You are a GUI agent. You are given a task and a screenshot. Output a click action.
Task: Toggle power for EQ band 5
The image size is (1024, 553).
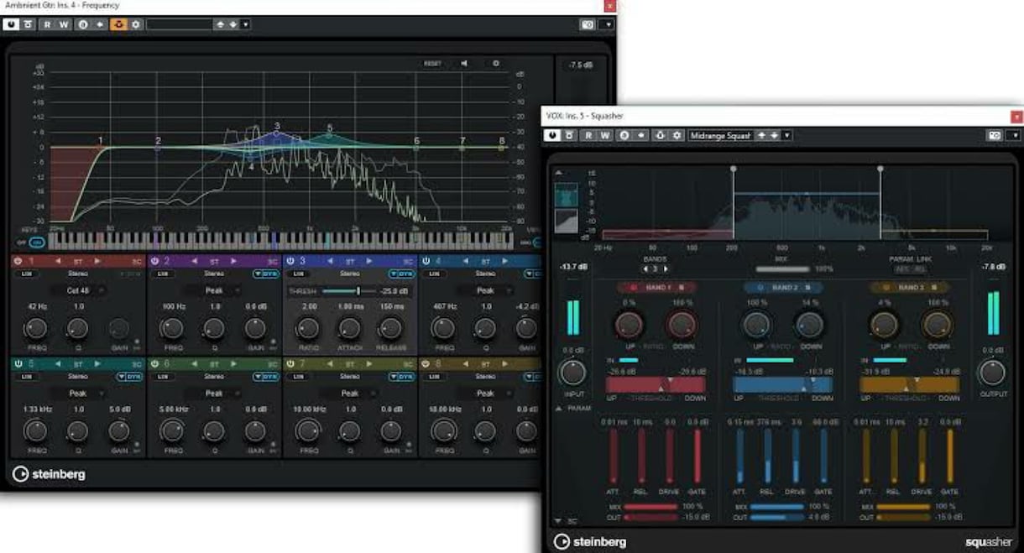(x=18, y=364)
